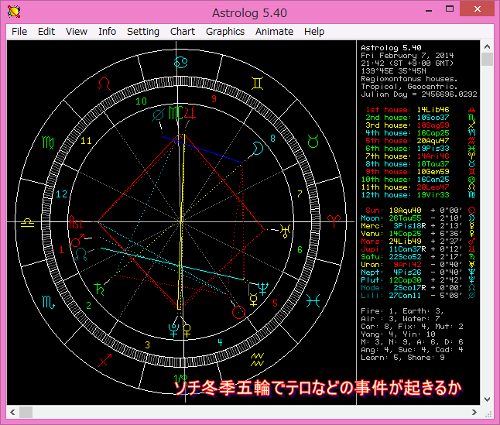The width and height of the screenshot is (500, 425).
Task: Click the 'Plut: 12Cap30' row
Action: pyautogui.click(x=419, y=280)
